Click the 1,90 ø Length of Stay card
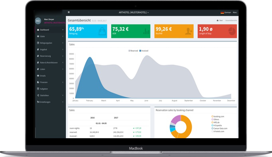The image size is (272, 157). click(217, 31)
